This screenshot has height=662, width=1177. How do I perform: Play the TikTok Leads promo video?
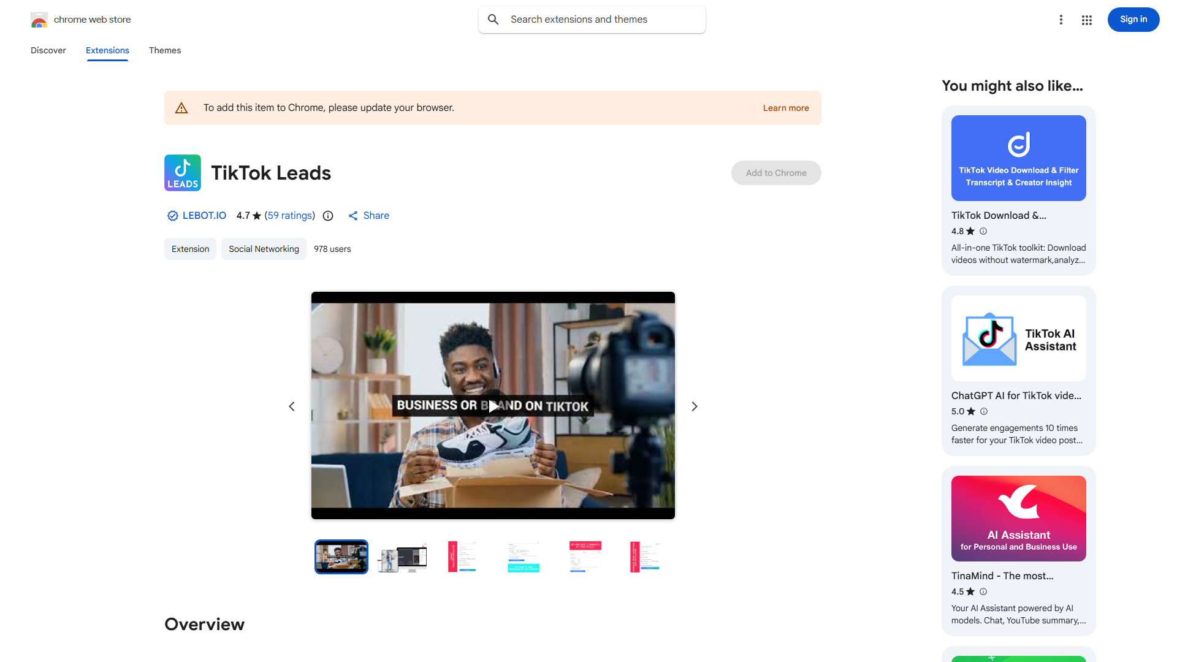(x=493, y=406)
